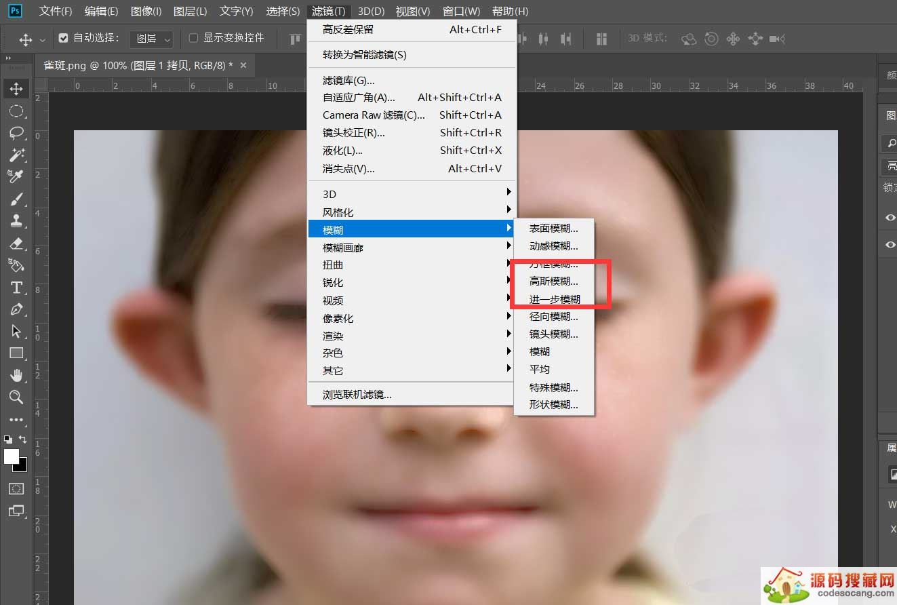Open the Edit Toolbar three-dots button
The height and width of the screenshot is (605, 897).
(x=16, y=420)
